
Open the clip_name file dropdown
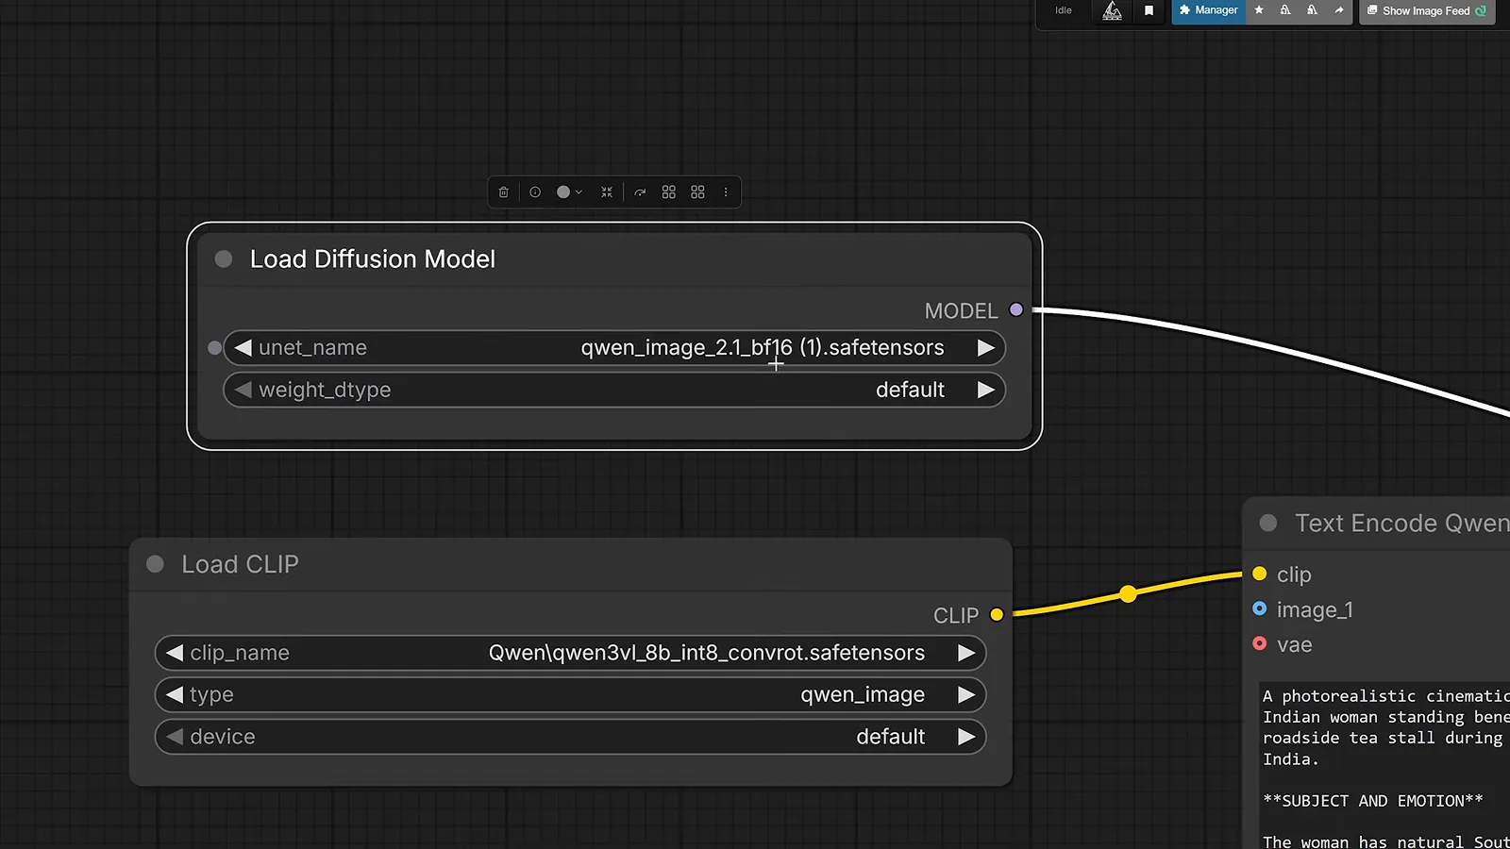click(x=707, y=653)
